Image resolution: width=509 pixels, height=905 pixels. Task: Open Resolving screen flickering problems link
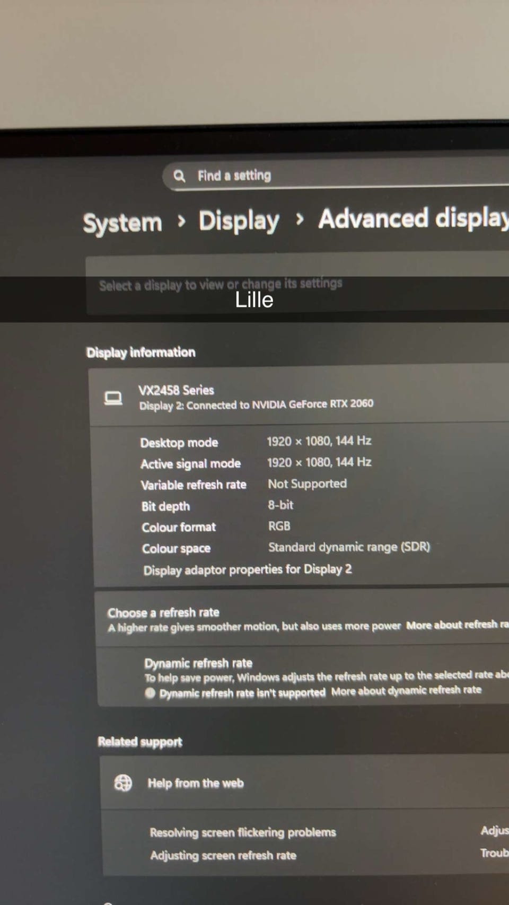[x=243, y=832]
